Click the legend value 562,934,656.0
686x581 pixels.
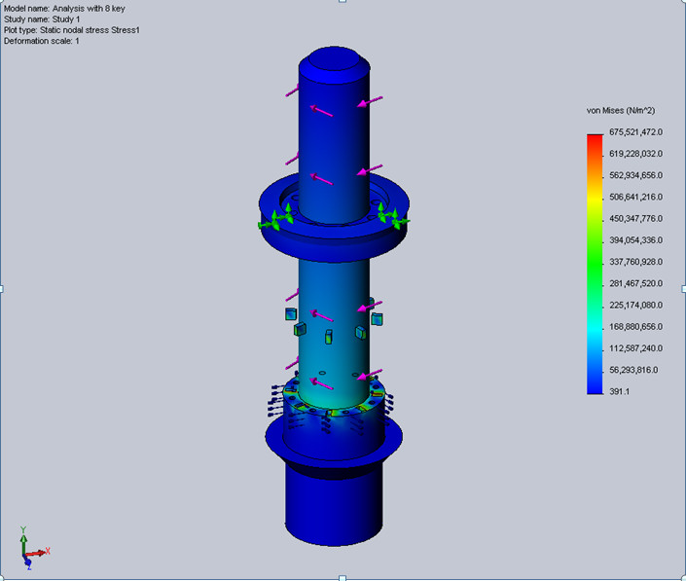pyautogui.click(x=635, y=175)
